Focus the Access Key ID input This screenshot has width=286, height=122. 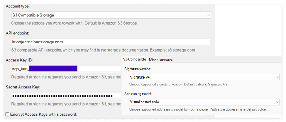[x=66, y=69]
